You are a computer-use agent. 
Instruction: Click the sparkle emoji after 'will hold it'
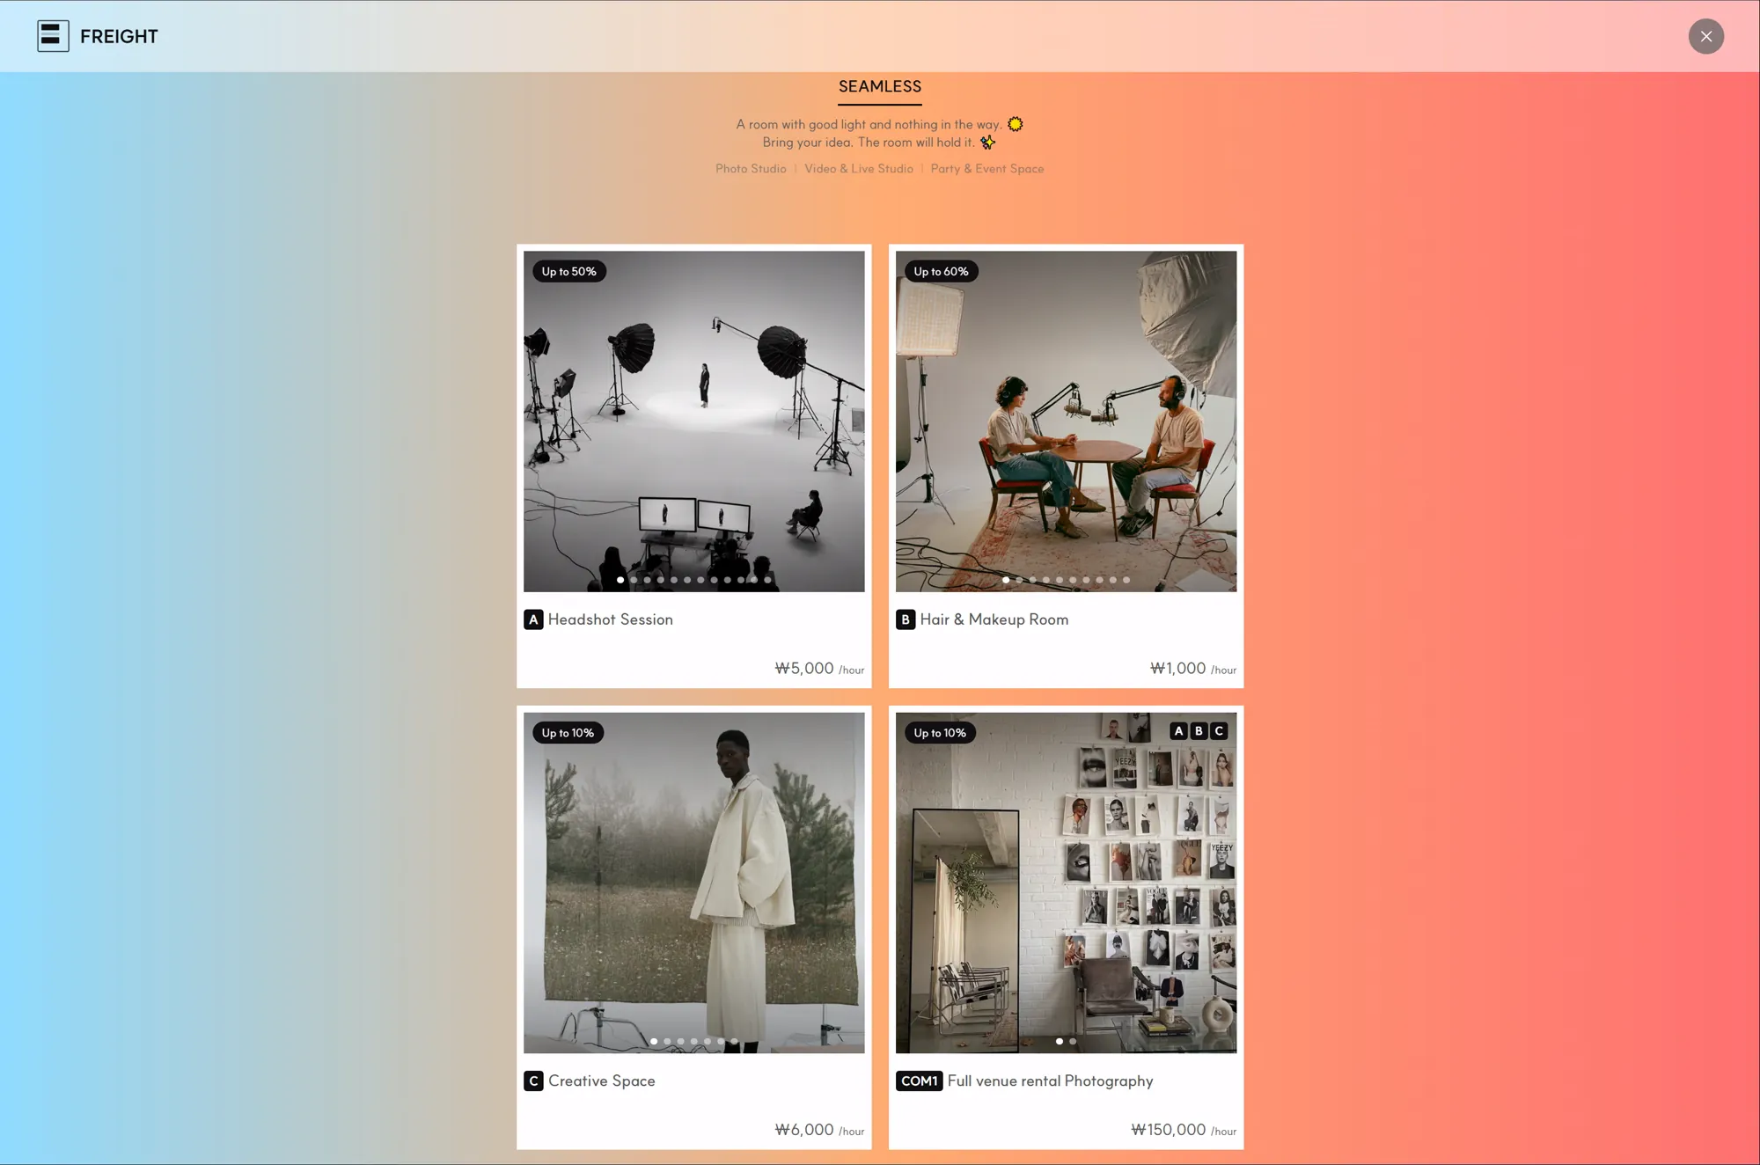988,142
